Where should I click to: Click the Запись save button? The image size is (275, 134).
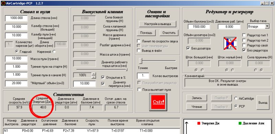pos(197,98)
